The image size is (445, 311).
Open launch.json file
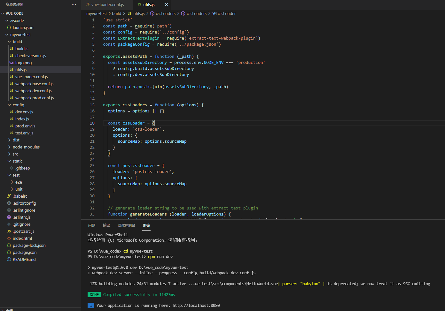[41, 27]
